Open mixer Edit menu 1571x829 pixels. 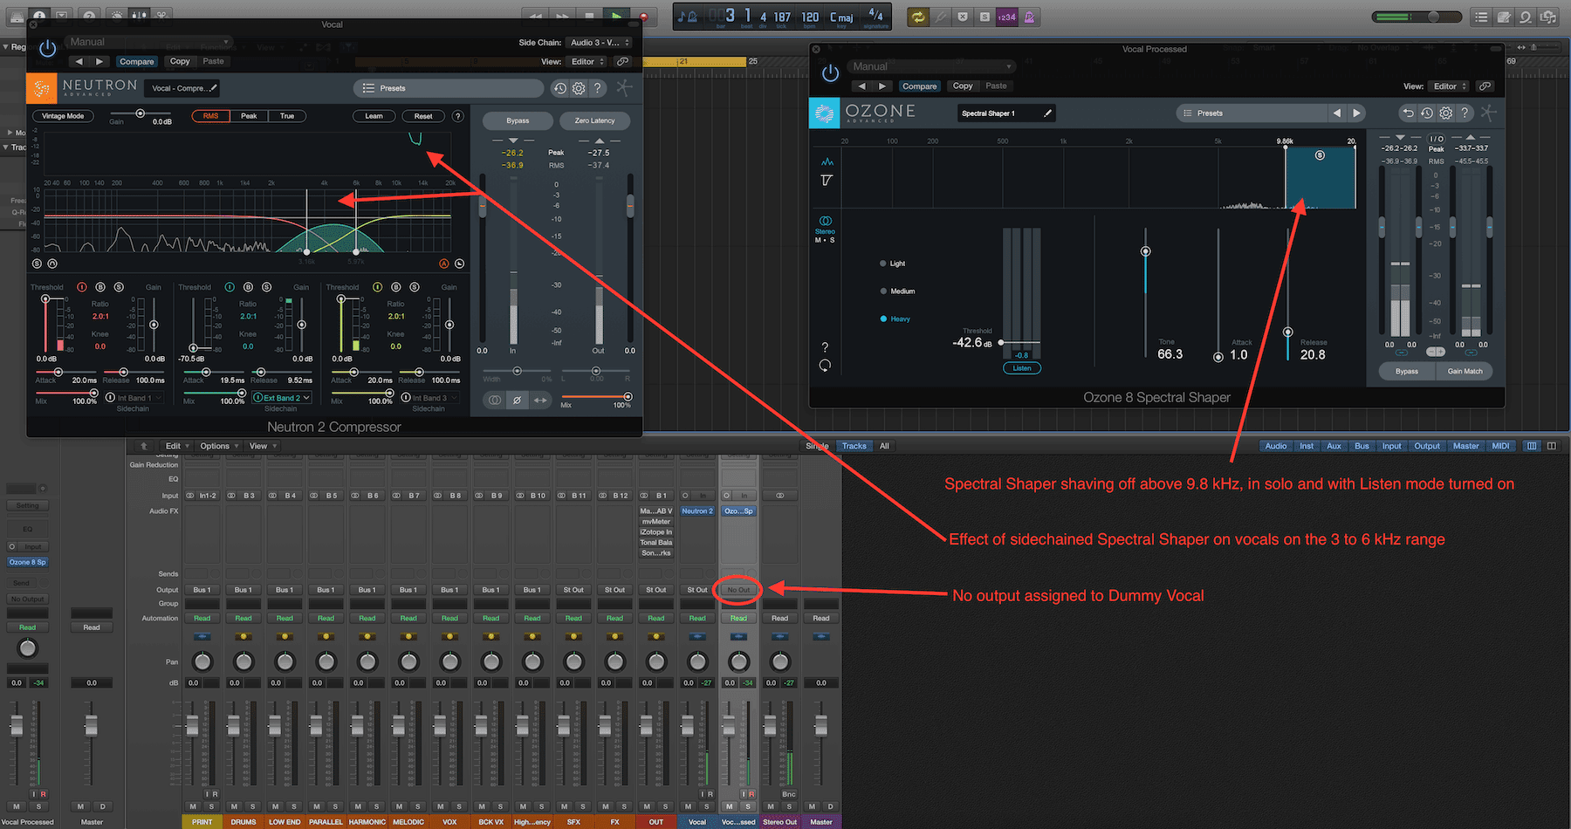176,446
